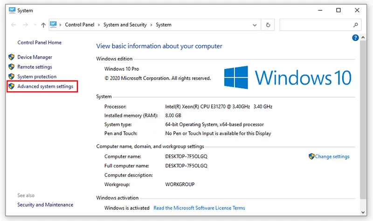Select the Control Panel breadcrumb
The height and width of the screenshot is (221, 373).
[79, 25]
